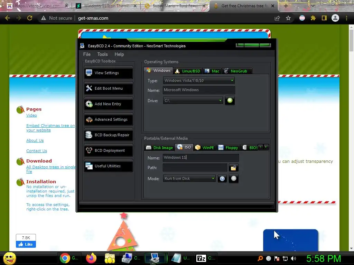Click the share page icon in Chrome
This screenshot has width=354, height=265.
tap(277, 18)
